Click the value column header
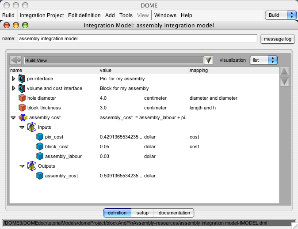Image resolution: width=298 pixels, height=229 pixels. [x=144, y=70]
